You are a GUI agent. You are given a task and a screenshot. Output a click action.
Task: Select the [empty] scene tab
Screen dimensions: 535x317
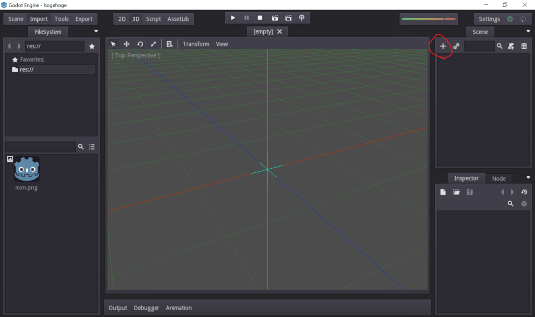coord(263,31)
